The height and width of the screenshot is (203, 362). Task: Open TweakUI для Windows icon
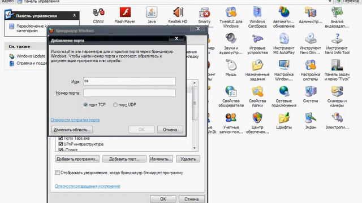coord(231,12)
